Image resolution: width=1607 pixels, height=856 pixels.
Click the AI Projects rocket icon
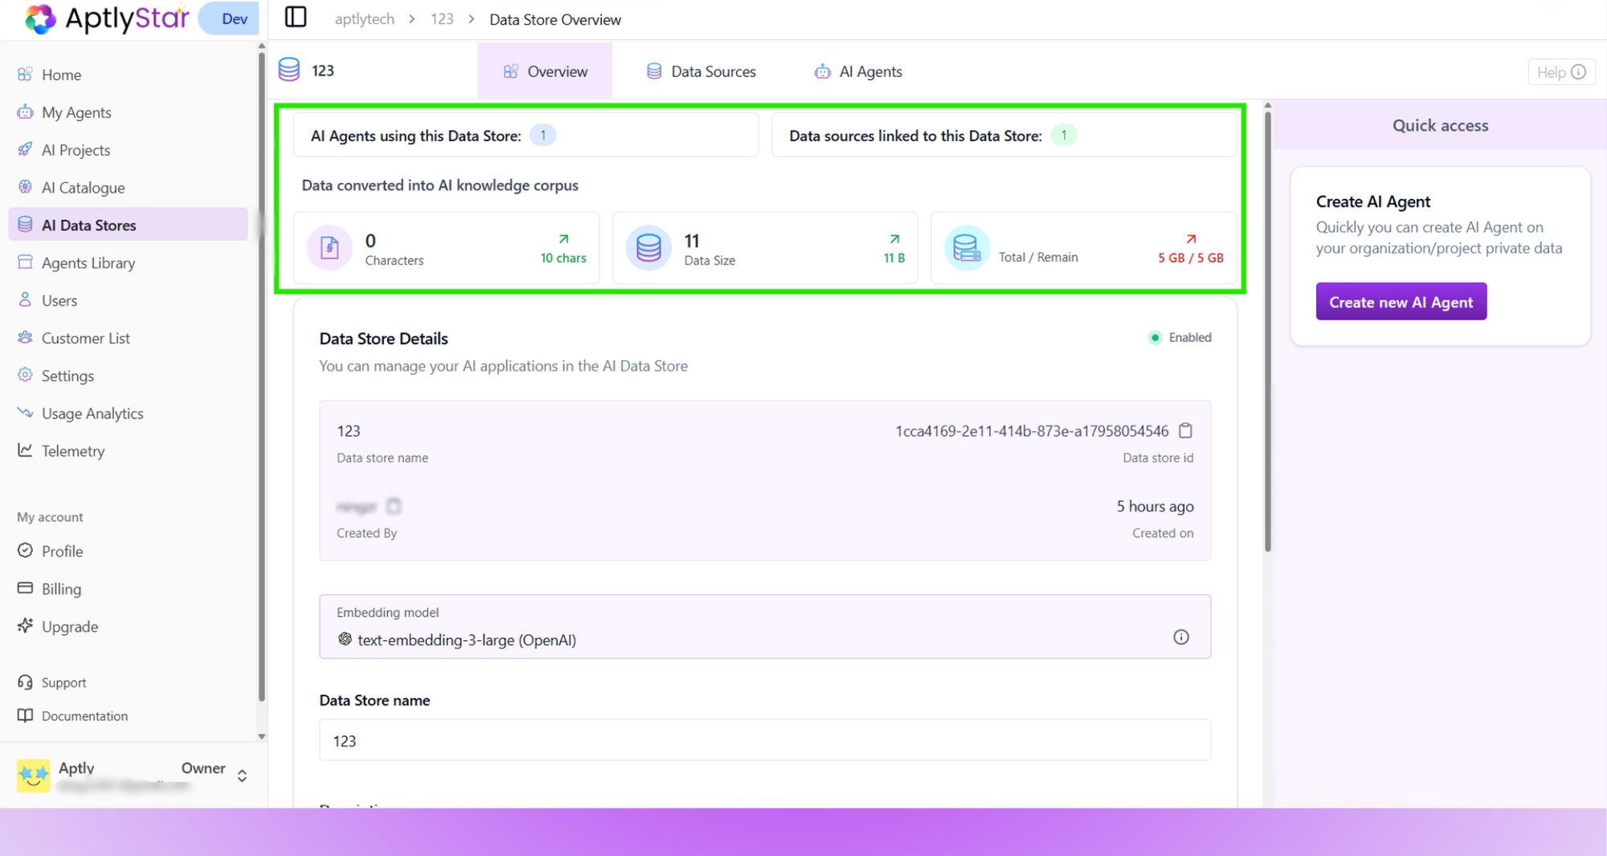tap(25, 149)
